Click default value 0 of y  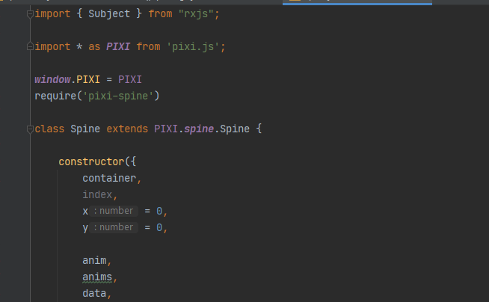click(159, 228)
